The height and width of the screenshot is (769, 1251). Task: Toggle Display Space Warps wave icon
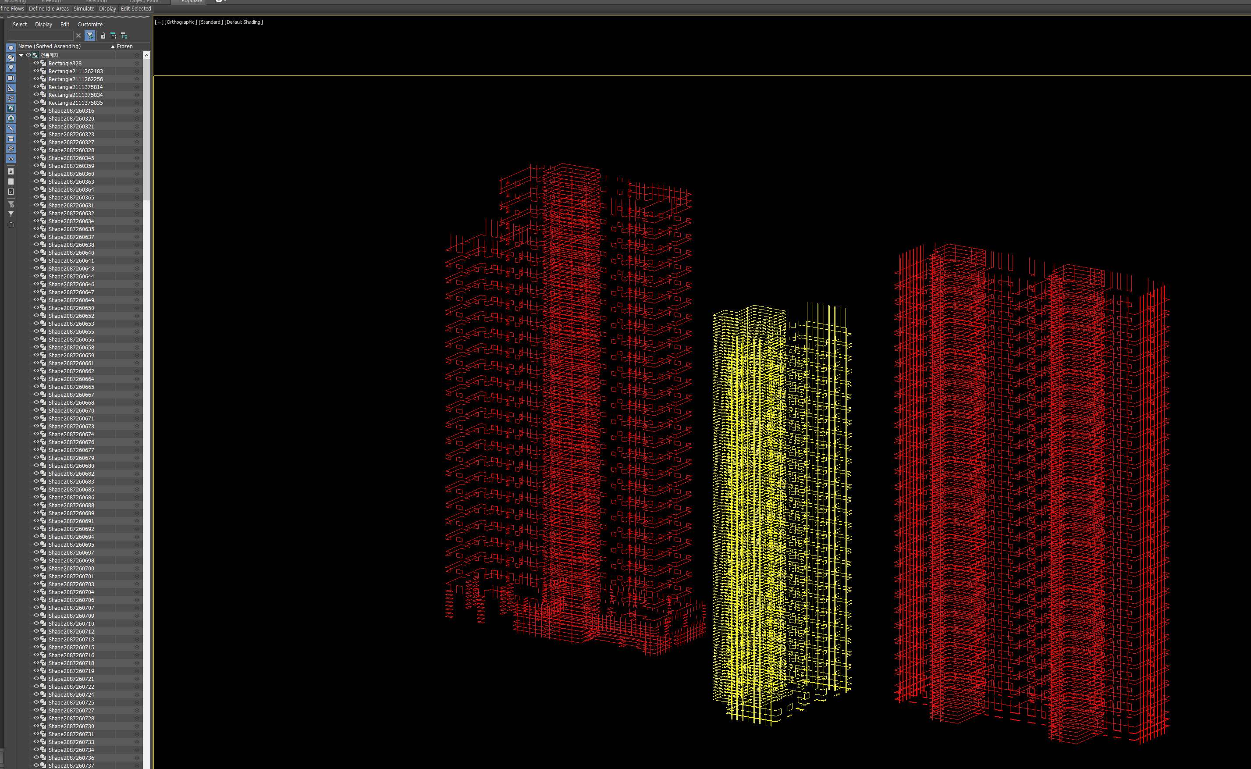pos(11,98)
